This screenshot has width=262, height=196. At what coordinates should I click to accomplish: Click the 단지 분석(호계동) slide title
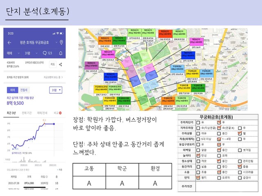click(x=37, y=11)
